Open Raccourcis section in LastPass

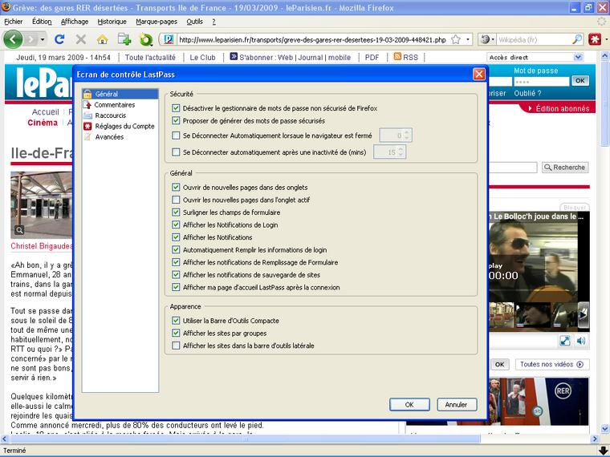120,115
